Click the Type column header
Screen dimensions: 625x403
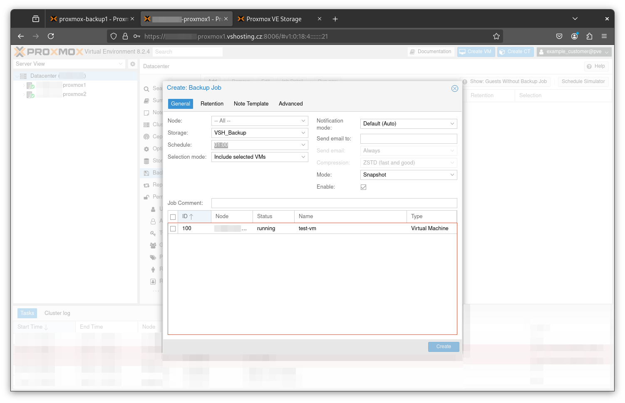[x=432, y=216]
